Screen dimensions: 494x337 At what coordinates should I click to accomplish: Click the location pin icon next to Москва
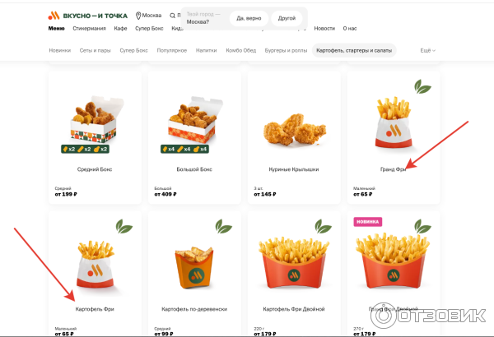tap(138, 16)
